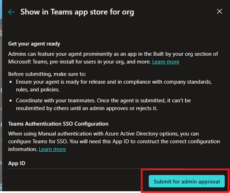Image resolution: width=230 pixels, height=193 pixels.
Task: Select the 'Get your agent ready' heading
Action: click(x=34, y=44)
